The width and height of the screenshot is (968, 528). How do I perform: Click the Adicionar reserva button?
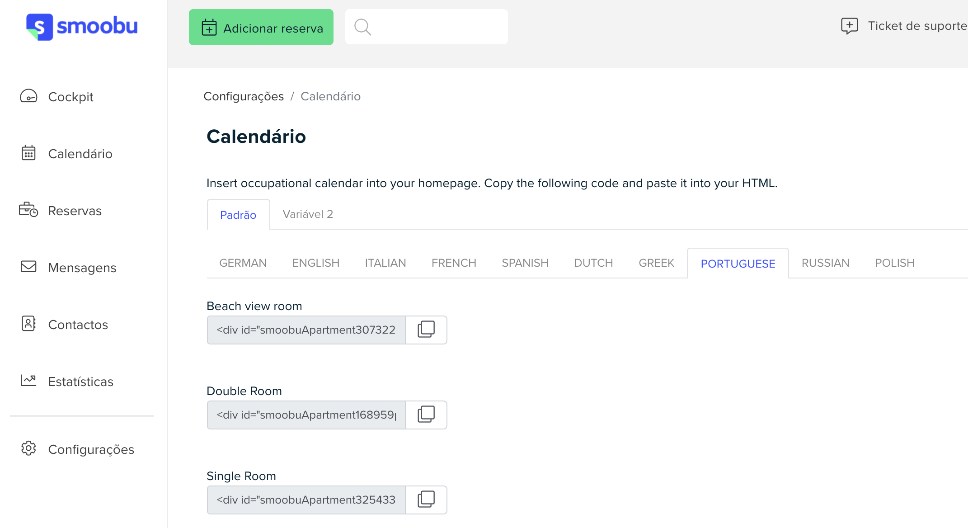(x=261, y=27)
